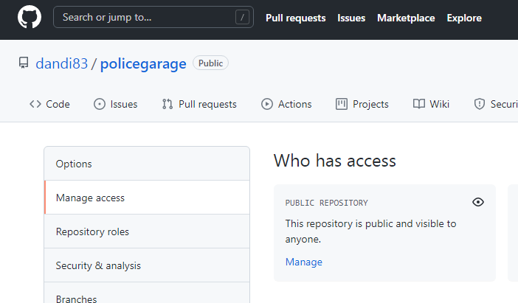Click the Manage visibility link
Screen dimensions: 518x303
[x=304, y=262]
